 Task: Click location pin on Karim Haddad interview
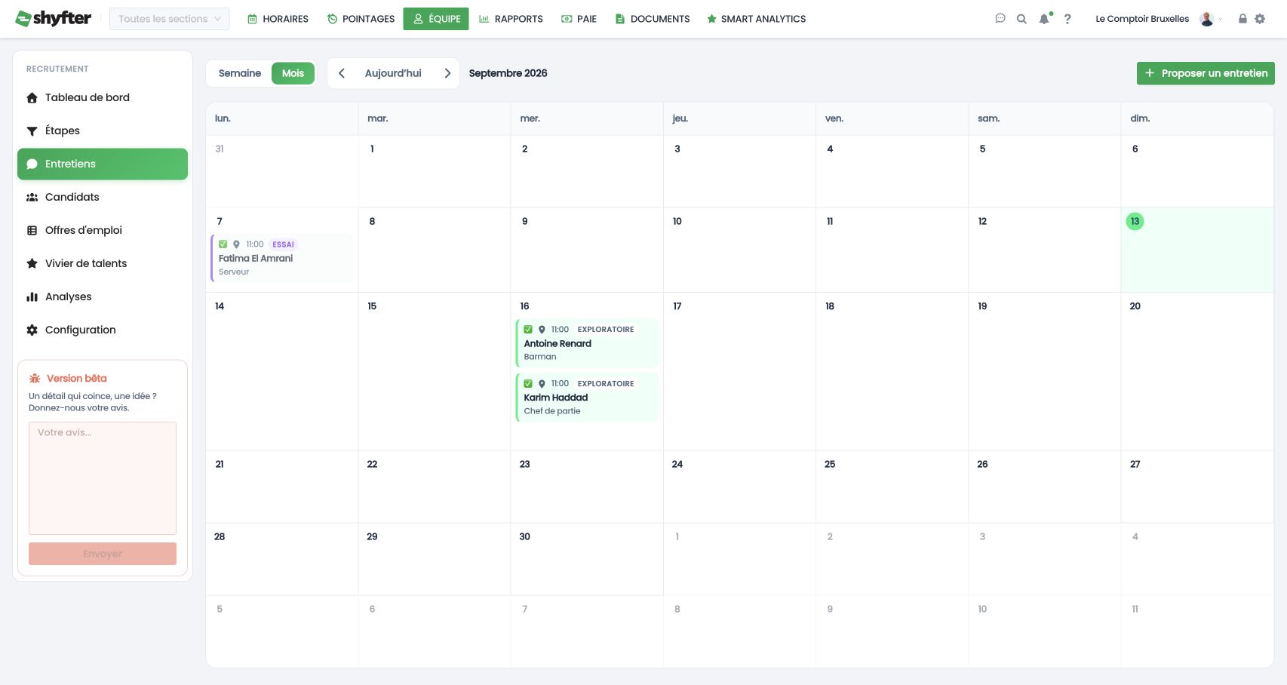tap(542, 384)
